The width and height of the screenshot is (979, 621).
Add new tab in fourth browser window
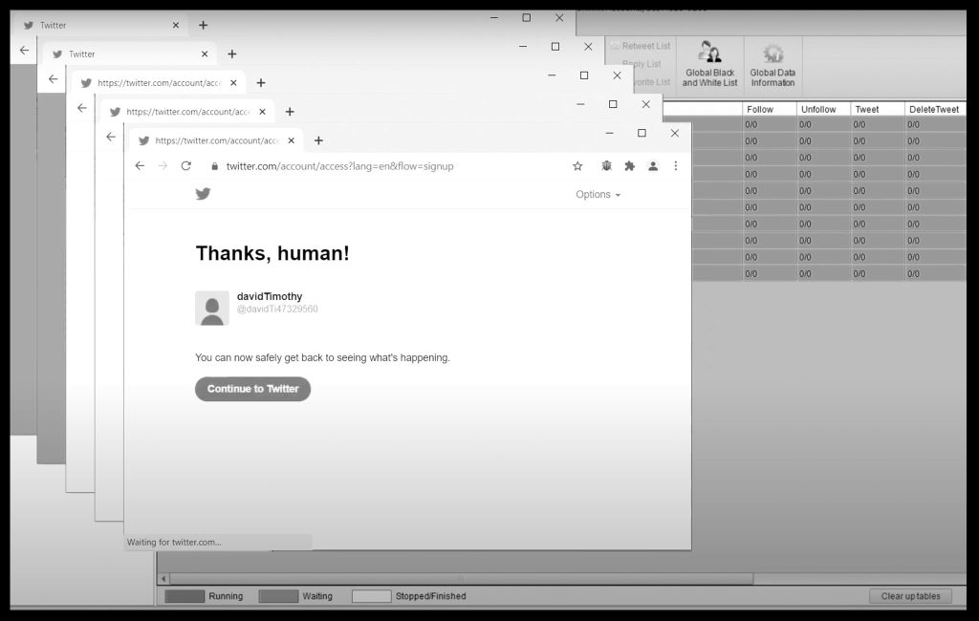[x=290, y=112]
